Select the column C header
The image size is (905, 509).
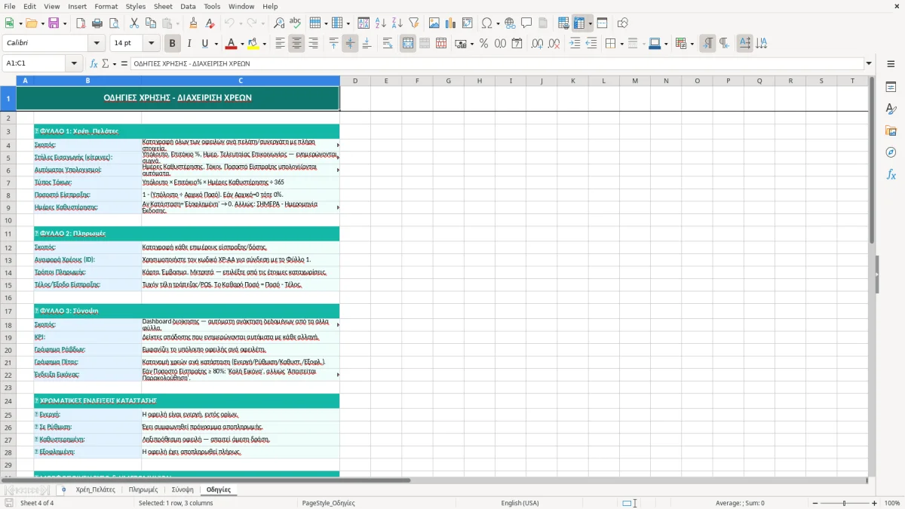(241, 81)
